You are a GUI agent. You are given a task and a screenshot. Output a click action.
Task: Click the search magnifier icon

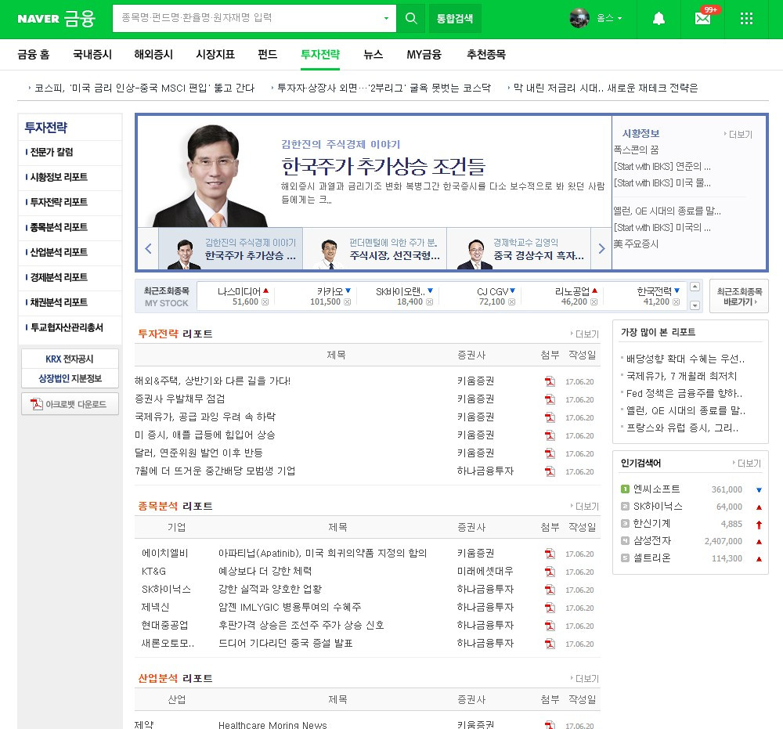(411, 18)
